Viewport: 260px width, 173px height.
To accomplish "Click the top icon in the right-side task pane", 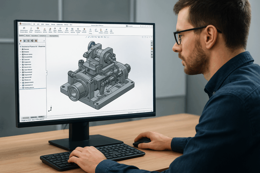I will tap(152, 42).
